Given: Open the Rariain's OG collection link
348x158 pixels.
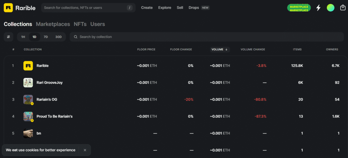Looking at the screenshot, I should pyautogui.click(x=47, y=99).
